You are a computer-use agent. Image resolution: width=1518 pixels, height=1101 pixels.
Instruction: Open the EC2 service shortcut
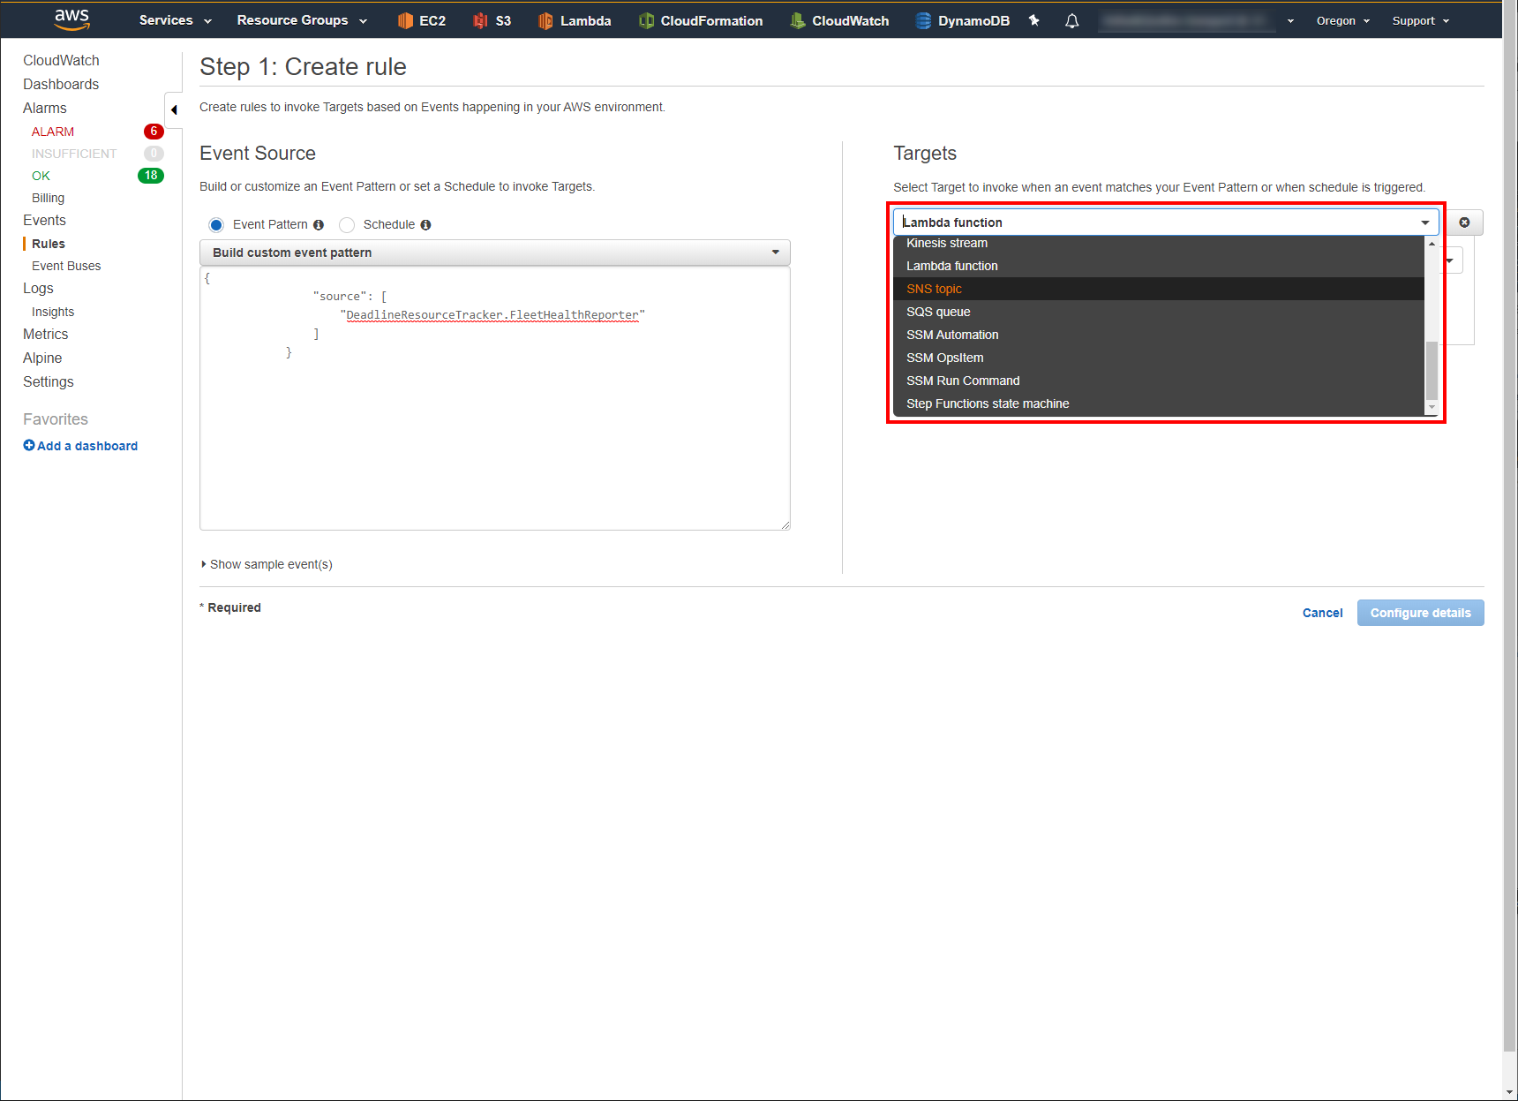coord(422,20)
